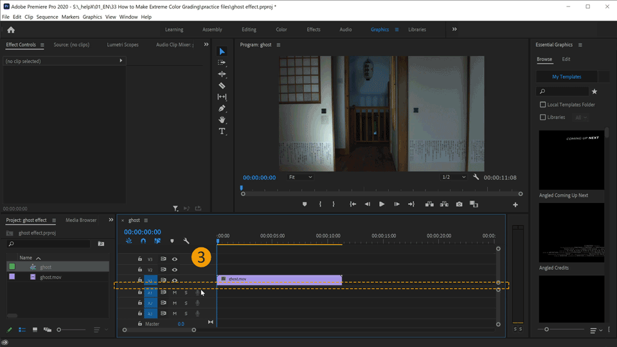Screen dimensions: 617x347
Task: Select the Track Select Forward tool
Action: click(x=222, y=62)
